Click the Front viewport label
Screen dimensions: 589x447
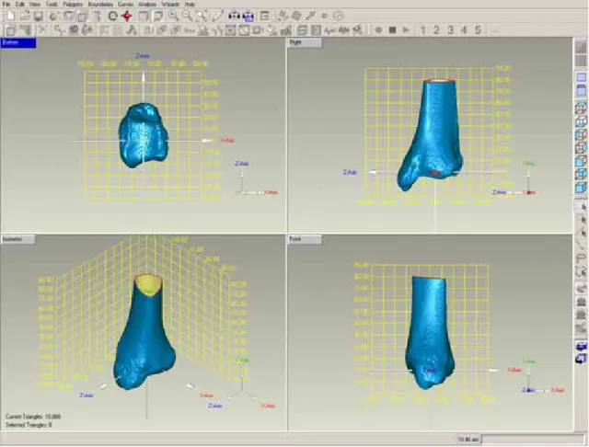click(x=305, y=239)
